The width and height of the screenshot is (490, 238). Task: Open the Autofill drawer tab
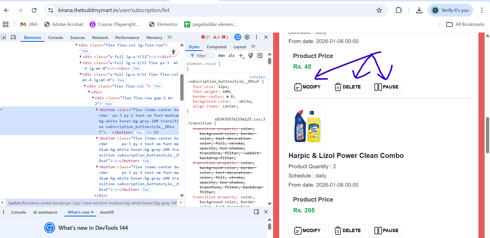(x=107, y=212)
